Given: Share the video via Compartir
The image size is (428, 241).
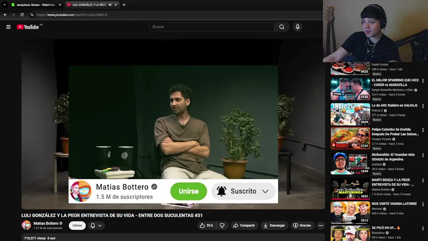Looking at the screenshot, I should point(244,226).
